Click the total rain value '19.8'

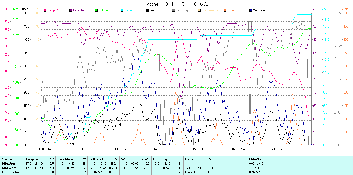pos(210,172)
